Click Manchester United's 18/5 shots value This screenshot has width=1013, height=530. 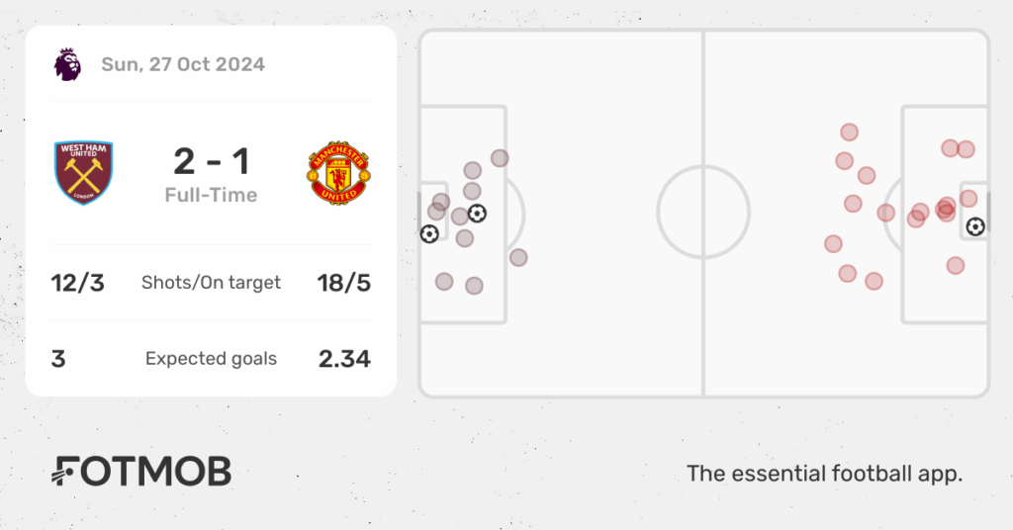coord(343,283)
